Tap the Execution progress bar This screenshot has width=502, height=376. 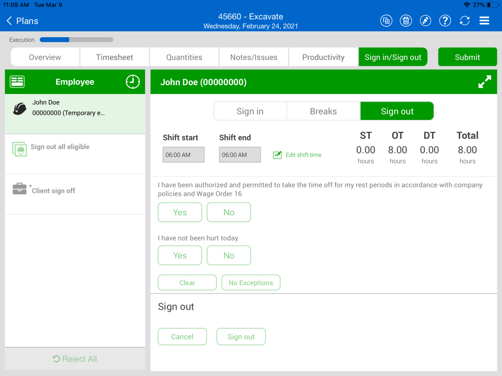(76, 40)
